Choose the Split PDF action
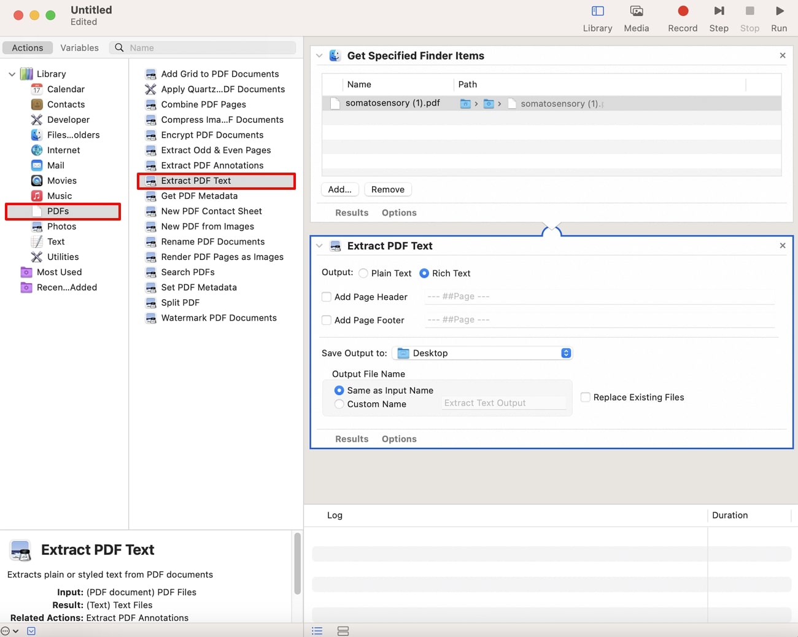The width and height of the screenshot is (798, 637). coord(180,303)
